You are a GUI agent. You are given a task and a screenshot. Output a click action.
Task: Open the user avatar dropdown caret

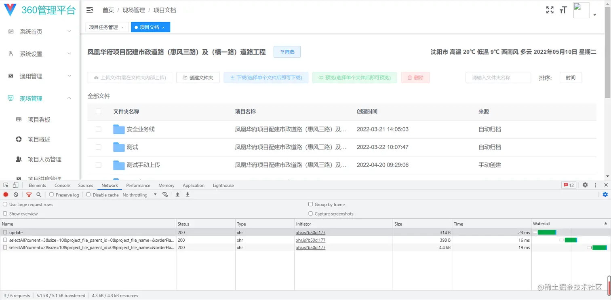(595, 15)
